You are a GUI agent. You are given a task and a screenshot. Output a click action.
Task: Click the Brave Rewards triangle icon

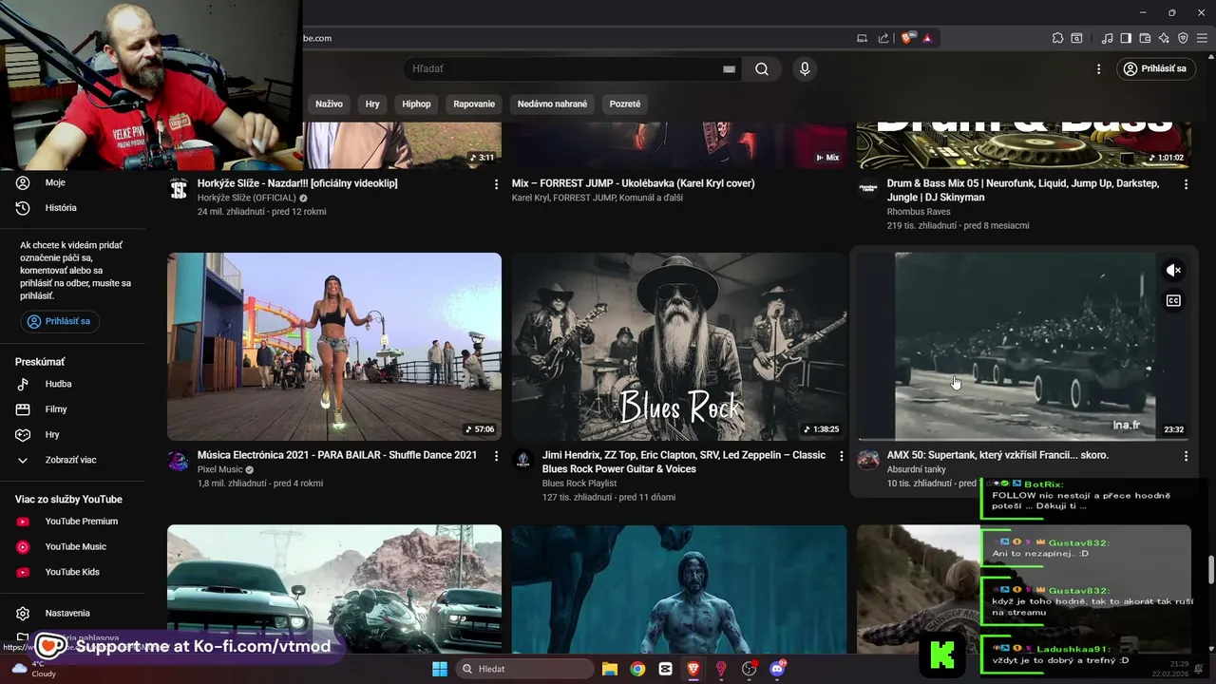[927, 38]
